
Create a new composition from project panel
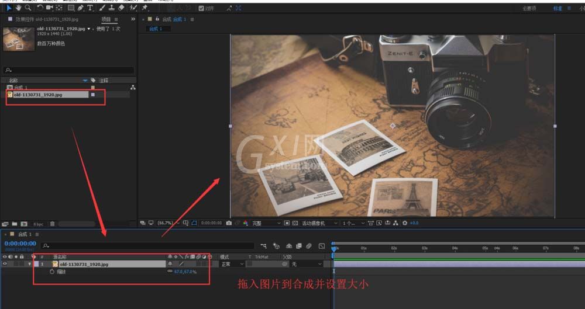(x=24, y=224)
